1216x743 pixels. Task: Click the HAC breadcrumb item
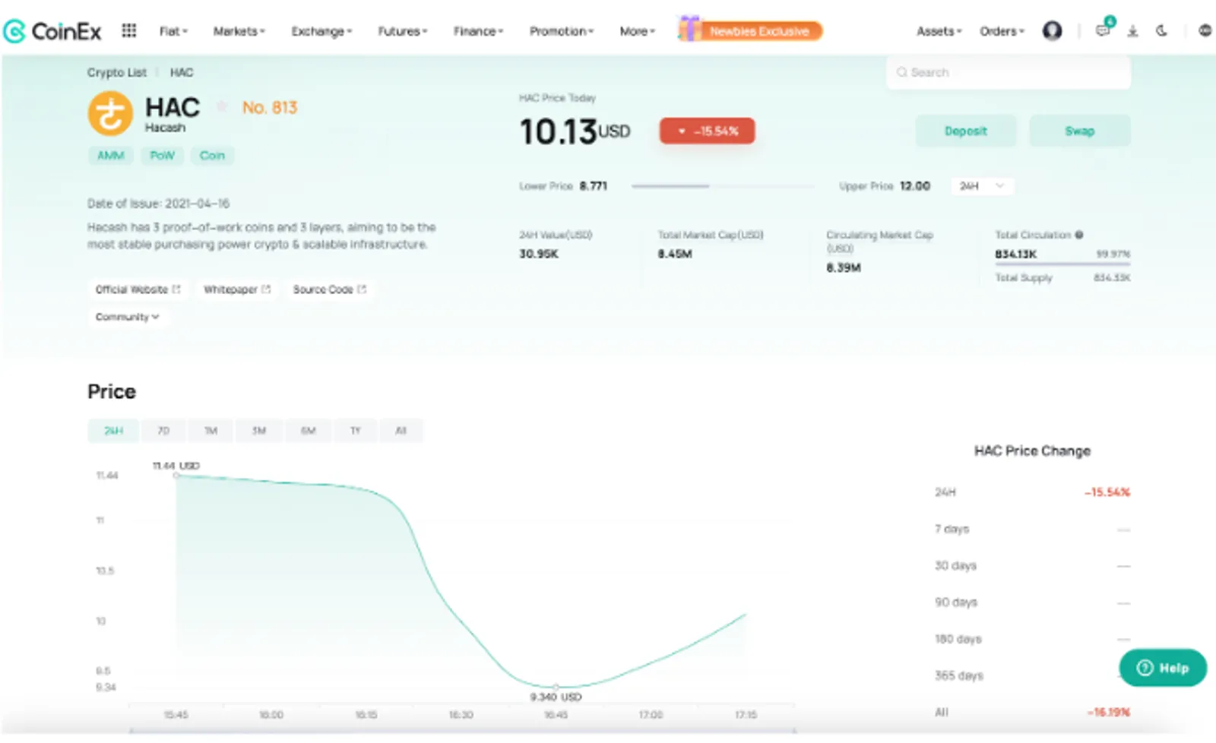182,72
